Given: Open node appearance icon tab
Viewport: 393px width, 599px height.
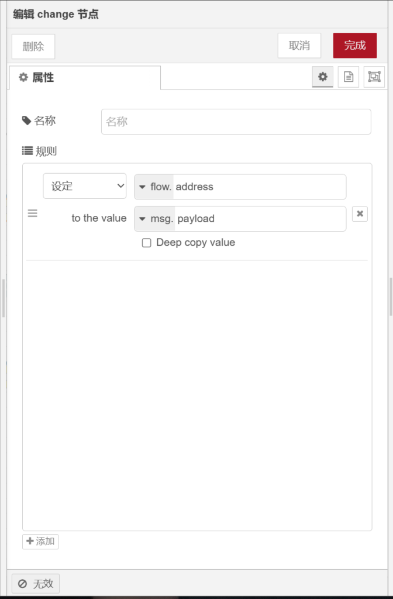Looking at the screenshot, I should coord(374,77).
